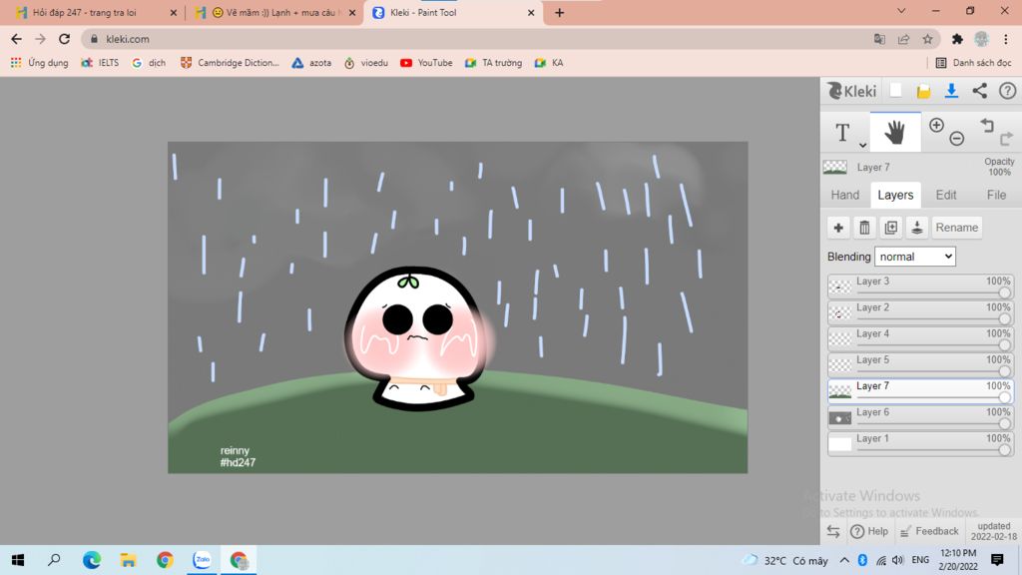
Task: Open the tab search chevron in title bar
Action: 901,11
